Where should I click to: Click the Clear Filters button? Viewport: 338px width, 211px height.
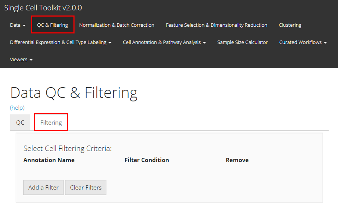click(85, 187)
